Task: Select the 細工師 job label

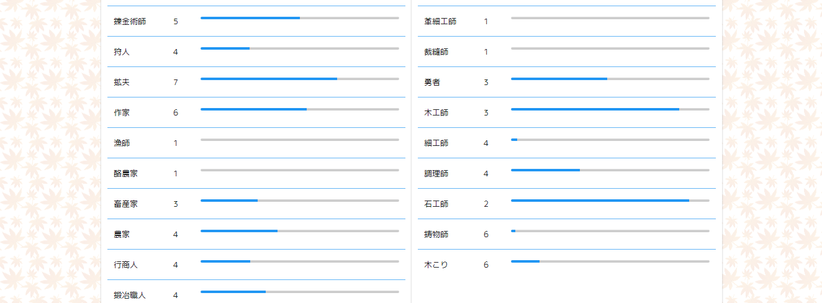Action: [x=436, y=143]
